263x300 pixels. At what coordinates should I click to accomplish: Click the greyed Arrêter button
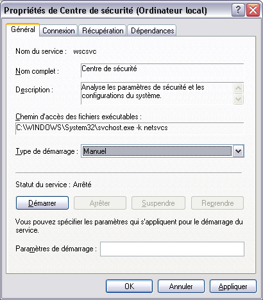(100, 203)
